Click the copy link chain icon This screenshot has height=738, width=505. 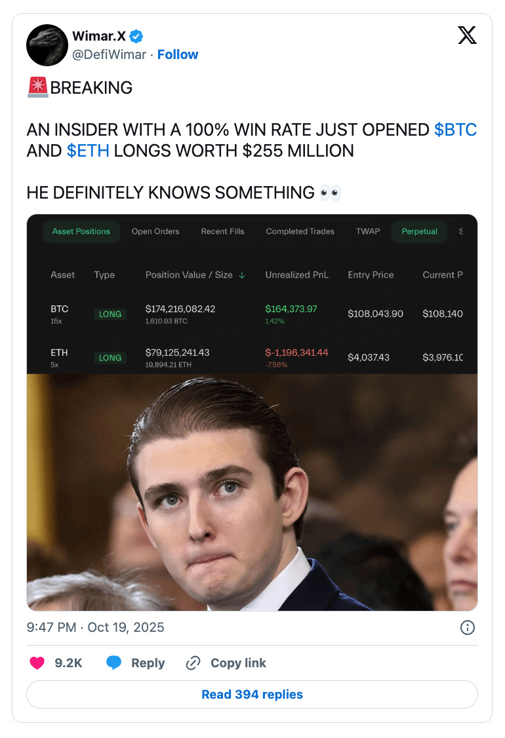click(193, 663)
